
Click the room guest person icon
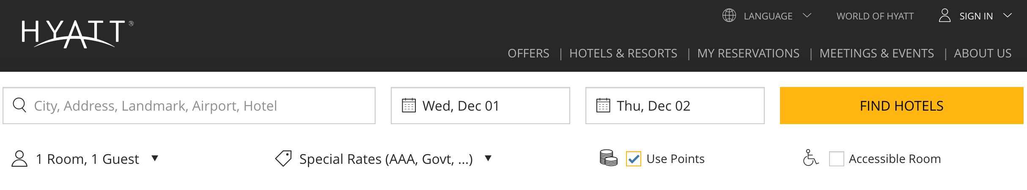[19, 159]
